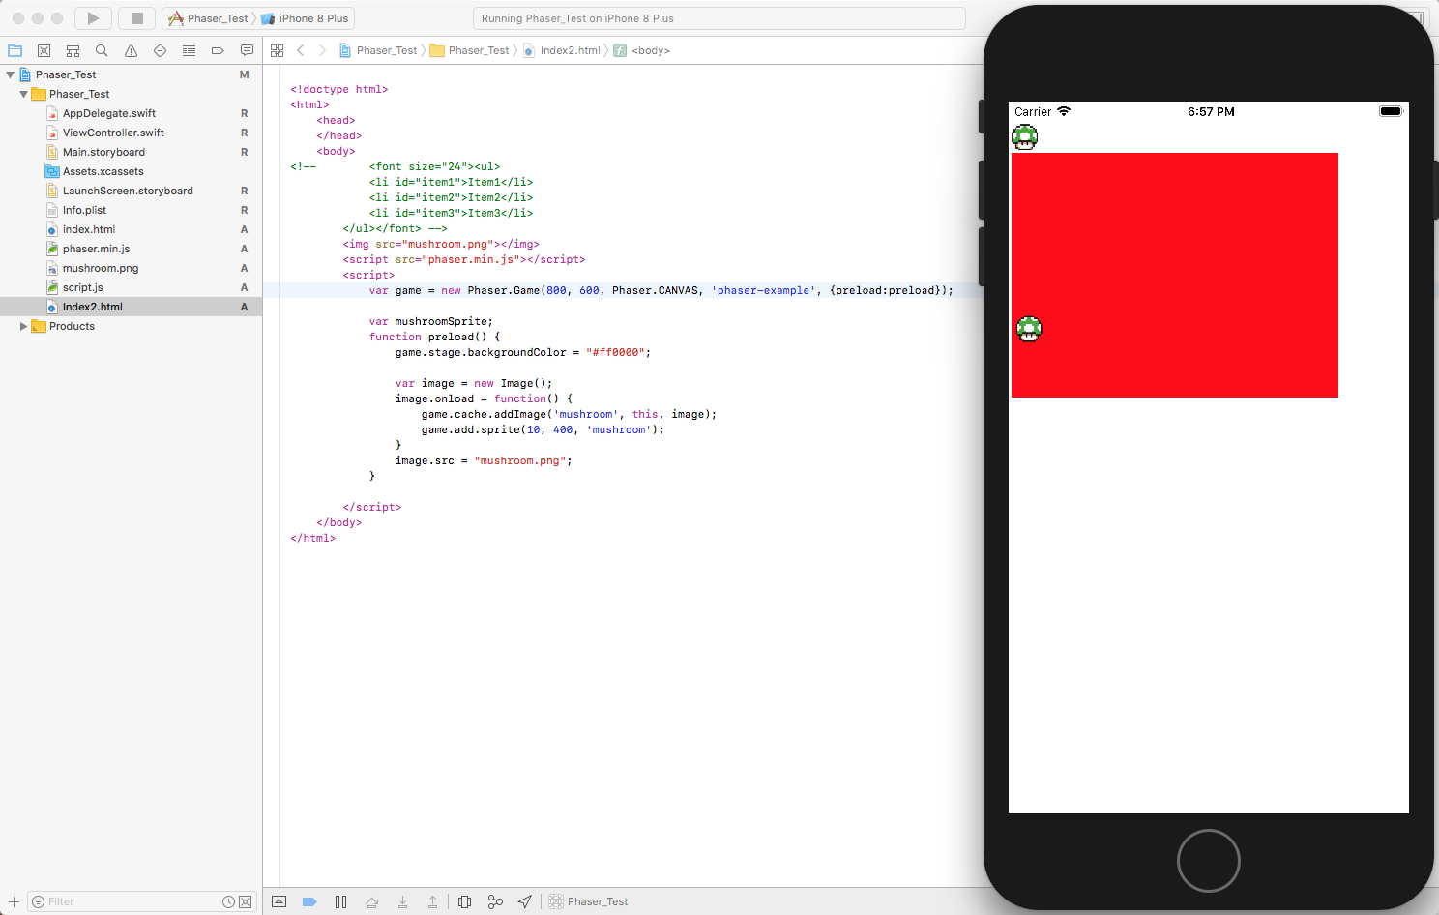The image size is (1439, 915).
Task: Pause execution with the debug pause control
Action: click(x=341, y=900)
